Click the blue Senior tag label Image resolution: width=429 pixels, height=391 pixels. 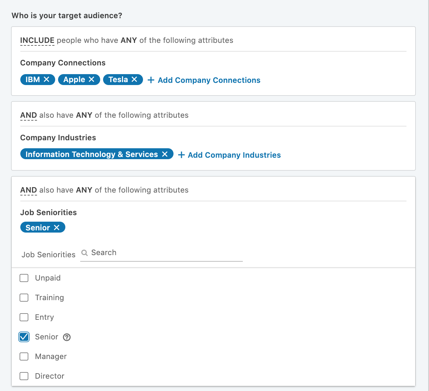(38, 227)
